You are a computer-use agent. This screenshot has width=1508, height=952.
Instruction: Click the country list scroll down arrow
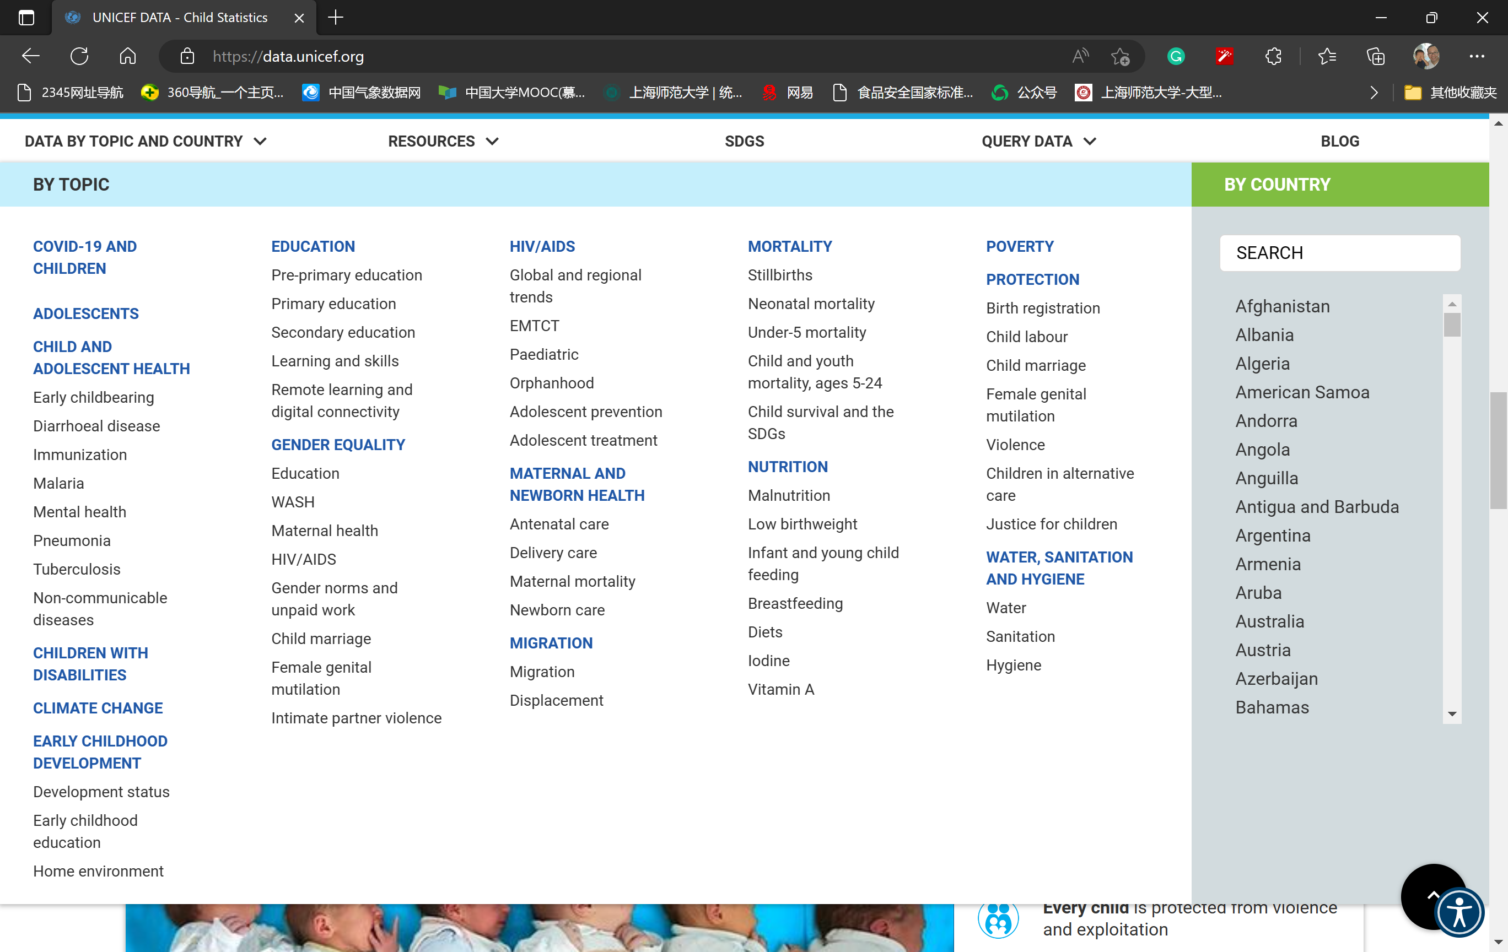click(x=1452, y=714)
